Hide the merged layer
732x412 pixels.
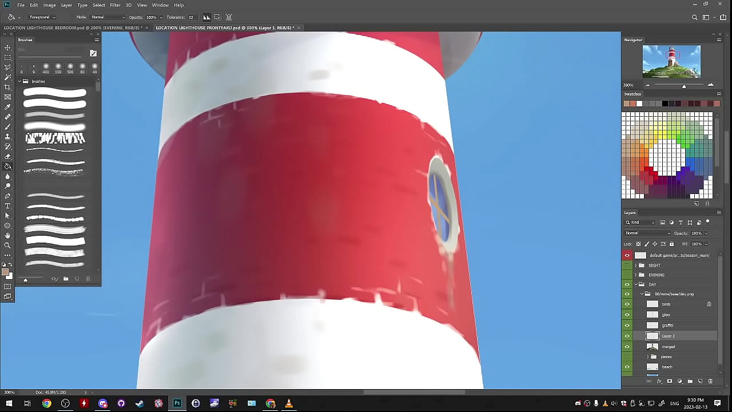tap(627, 346)
